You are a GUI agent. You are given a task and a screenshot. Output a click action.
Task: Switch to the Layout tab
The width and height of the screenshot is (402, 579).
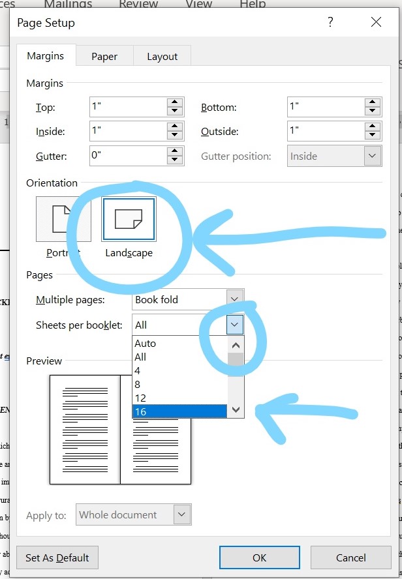(162, 56)
